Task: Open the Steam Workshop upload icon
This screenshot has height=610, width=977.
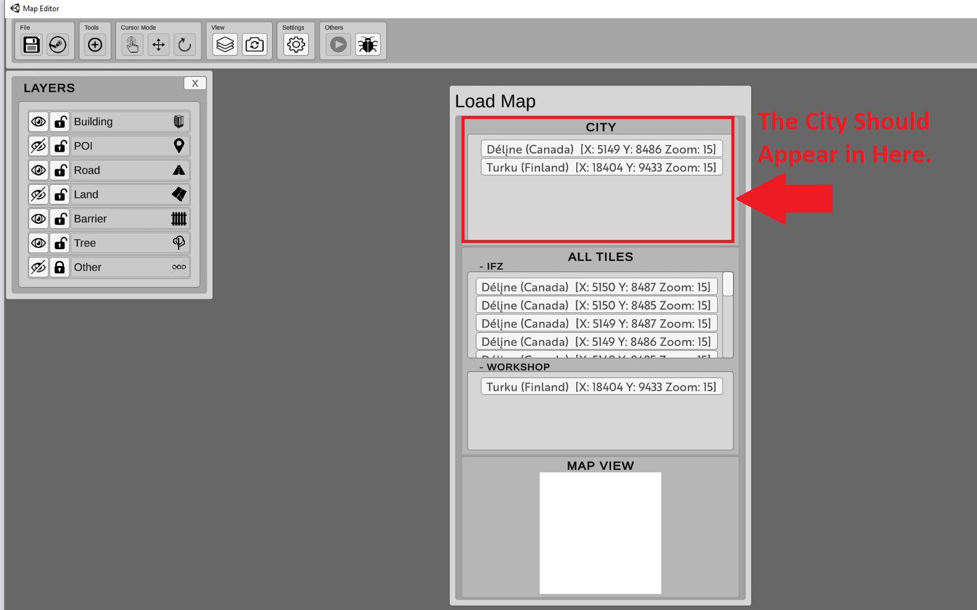Action: click(58, 45)
